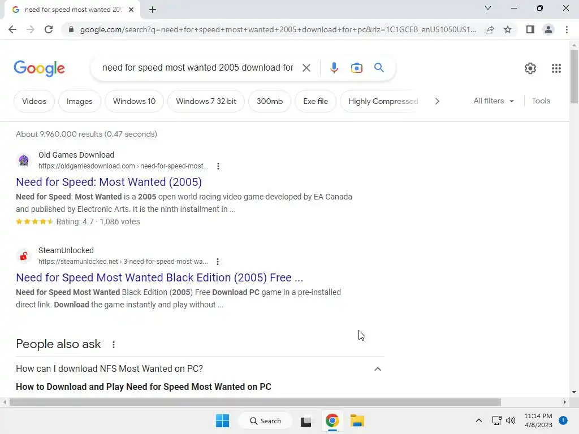The width and height of the screenshot is (579, 434).
Task: Open the network status tray icon
Action: pos(496,420)
